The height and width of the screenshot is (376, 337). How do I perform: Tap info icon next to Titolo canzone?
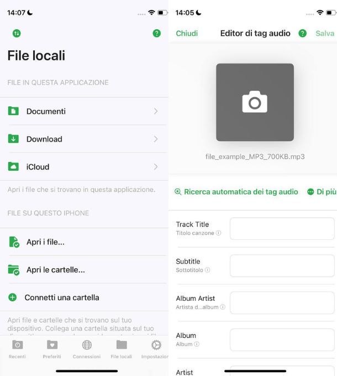tap(218, 233)
